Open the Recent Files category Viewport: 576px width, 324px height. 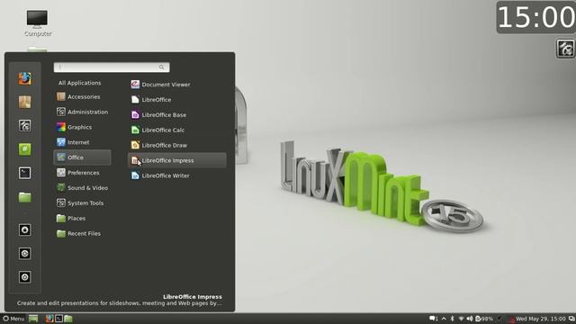pos(82,233)
